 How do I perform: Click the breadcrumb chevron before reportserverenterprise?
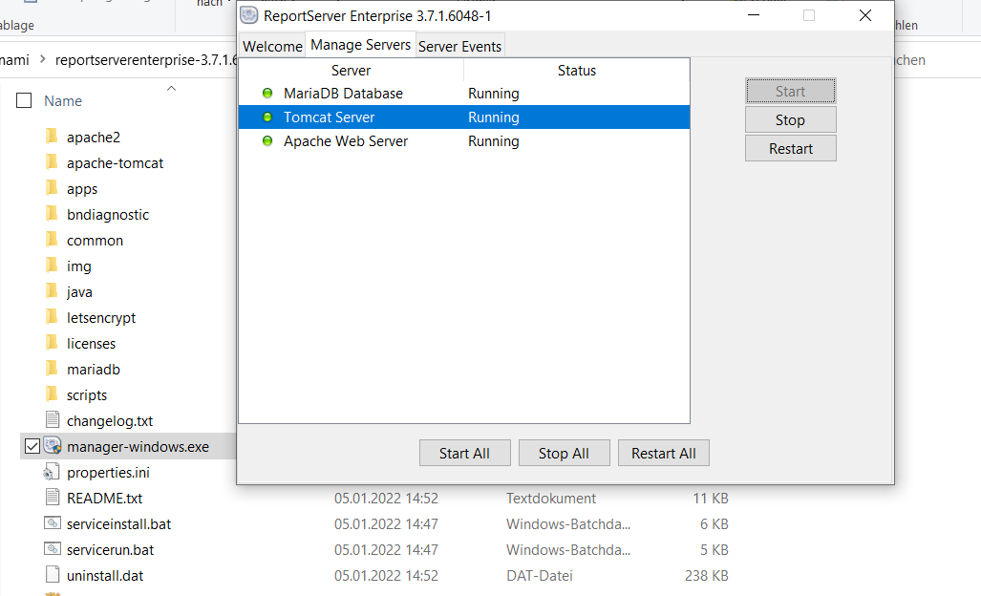(x=43, y=59)
